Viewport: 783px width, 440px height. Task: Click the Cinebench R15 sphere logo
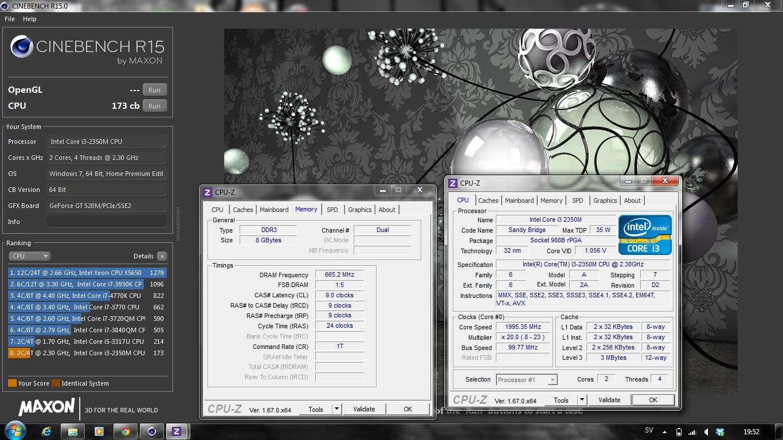21,46
